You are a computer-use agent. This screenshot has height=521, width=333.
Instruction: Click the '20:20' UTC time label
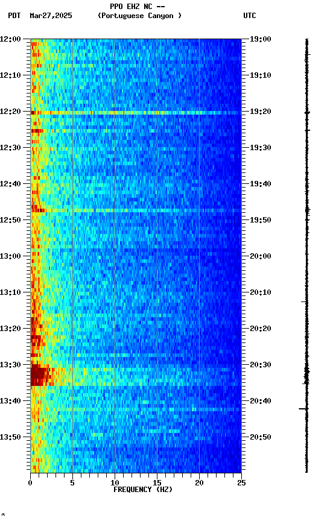pos(261,329)
